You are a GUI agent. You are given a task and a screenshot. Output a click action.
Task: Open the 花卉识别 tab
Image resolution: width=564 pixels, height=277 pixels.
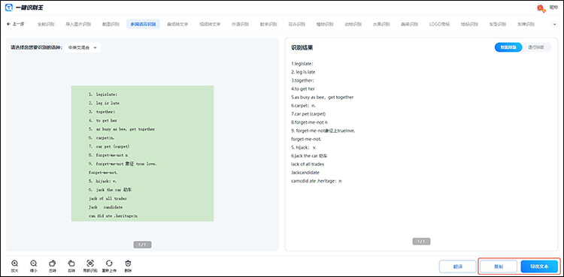click(x=297, y=25)
